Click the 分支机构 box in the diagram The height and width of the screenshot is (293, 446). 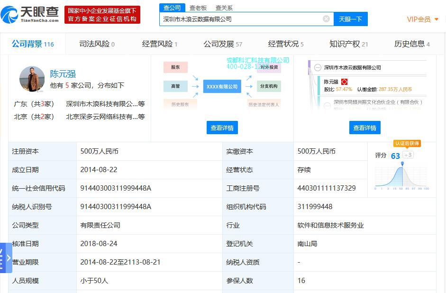point(269,86)
